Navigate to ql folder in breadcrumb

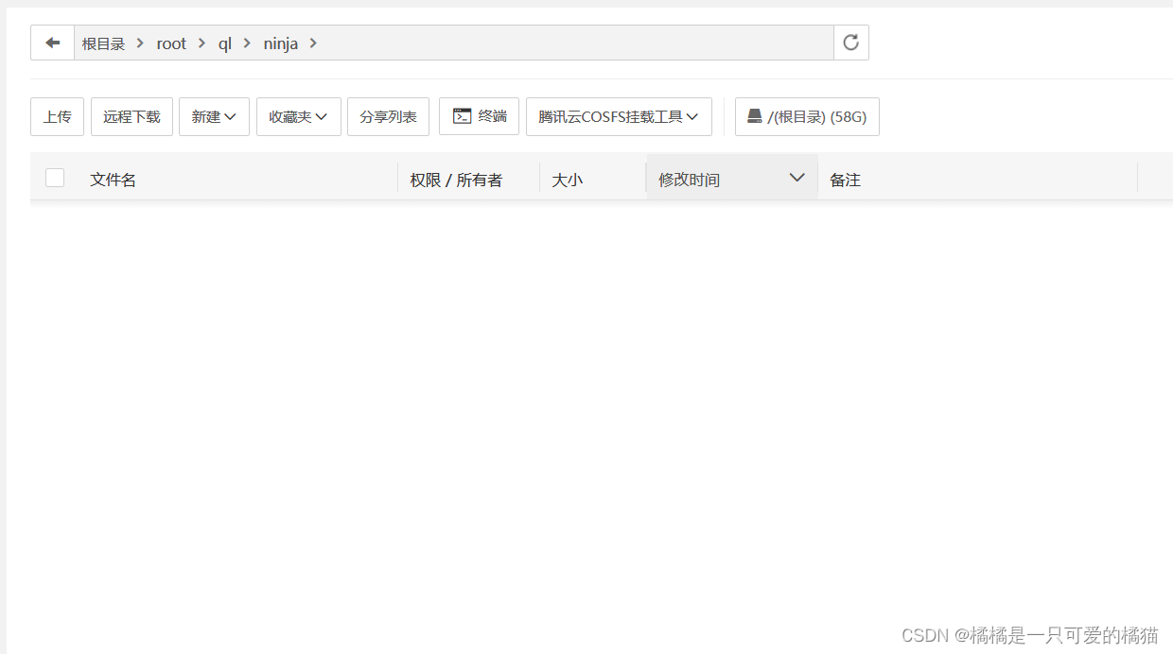click(225, 43)
